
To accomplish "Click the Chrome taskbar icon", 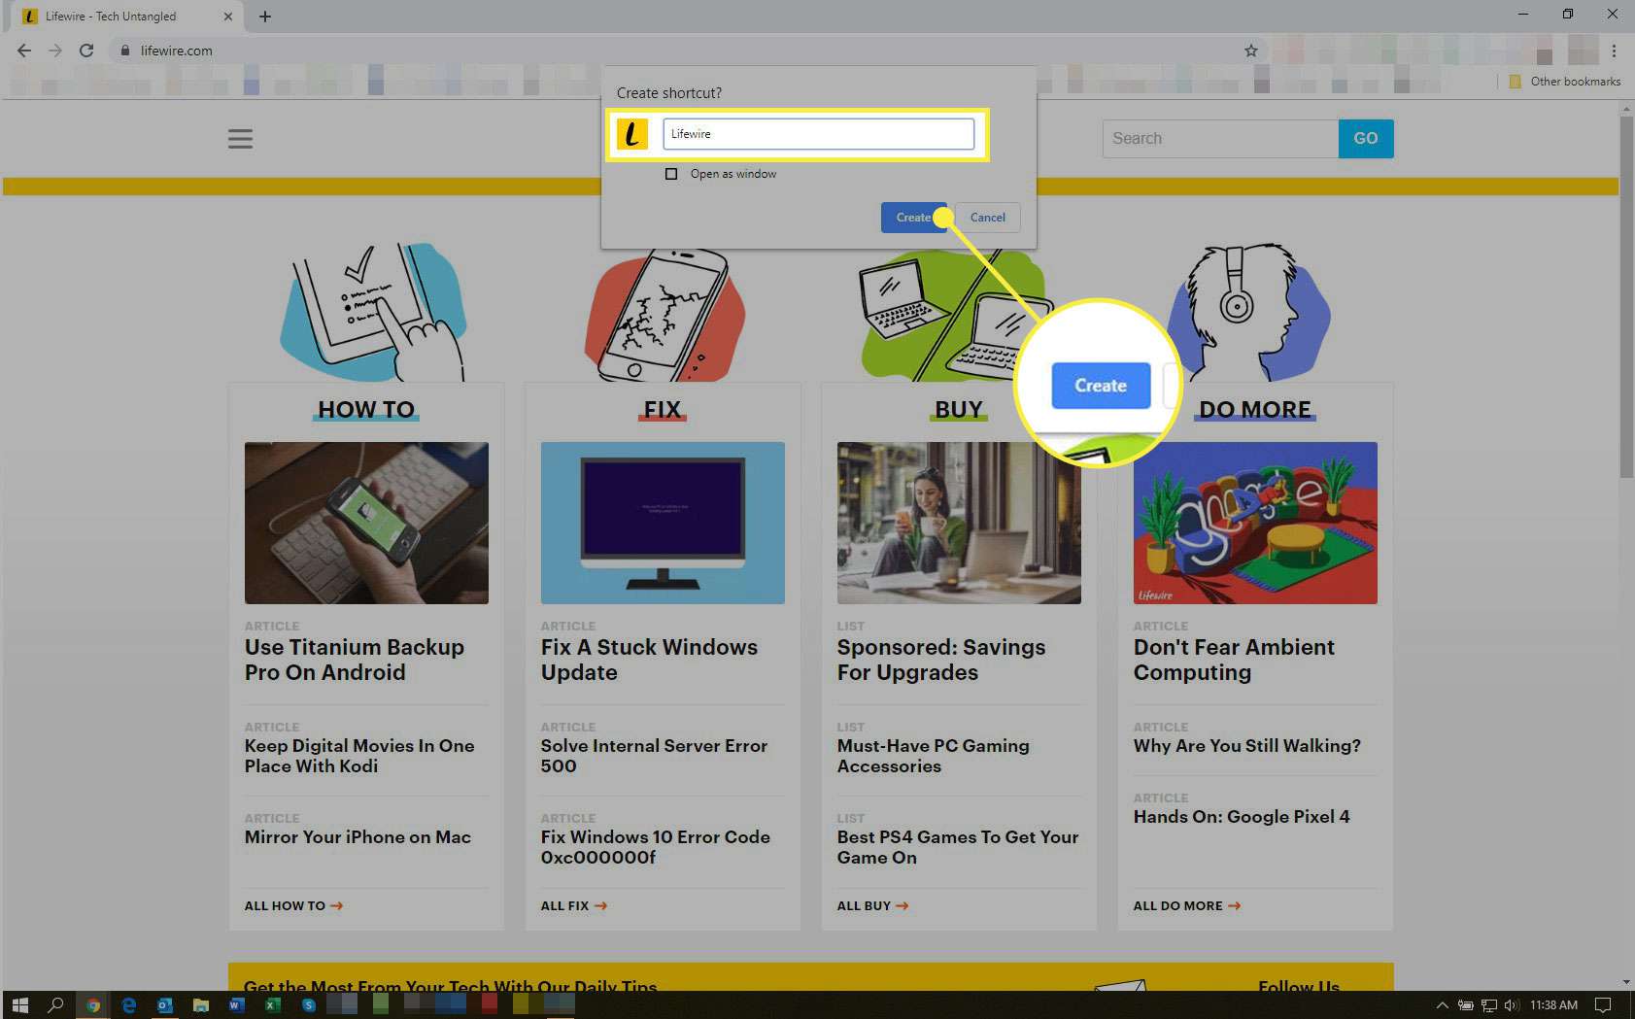I will [92, 1005].
